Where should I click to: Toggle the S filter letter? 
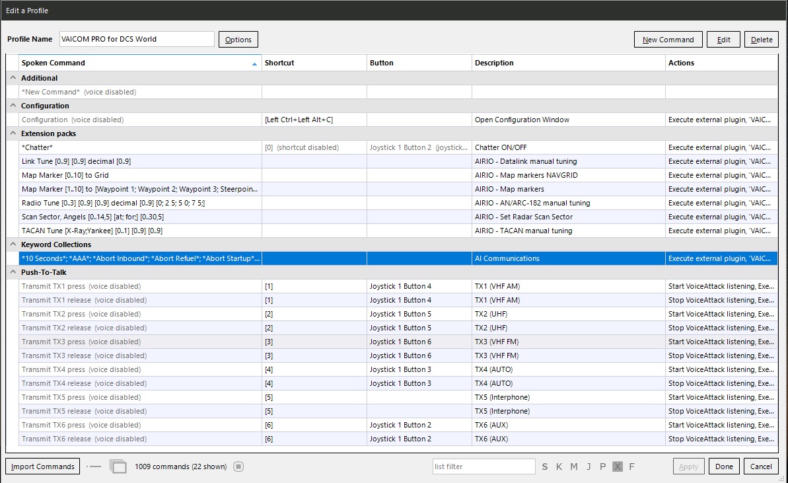(545, 466)
